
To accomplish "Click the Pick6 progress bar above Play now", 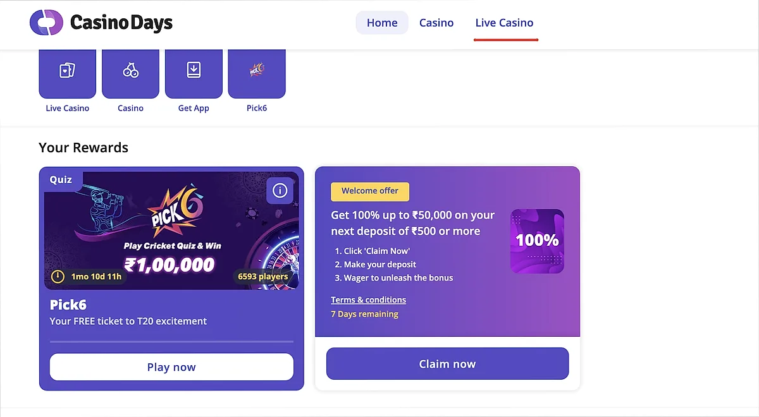I will point(171,341).
